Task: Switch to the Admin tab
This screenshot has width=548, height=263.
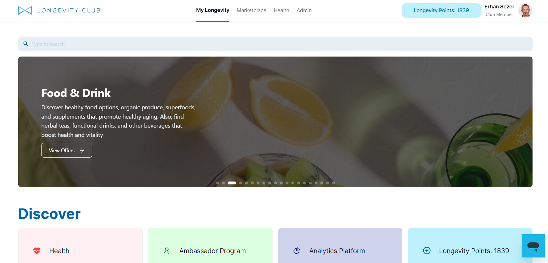Action: pos(304,10)
